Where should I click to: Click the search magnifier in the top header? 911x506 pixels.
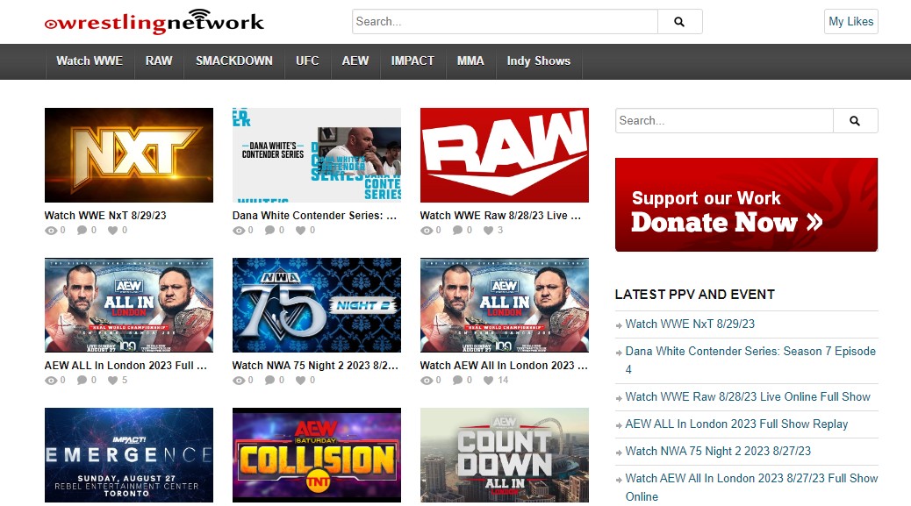click(680, 22)
